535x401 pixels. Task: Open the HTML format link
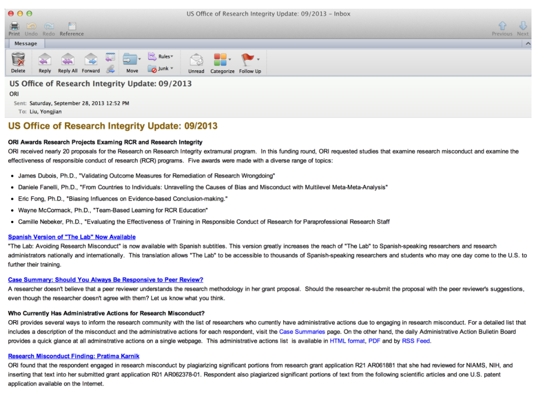(347, 341)
